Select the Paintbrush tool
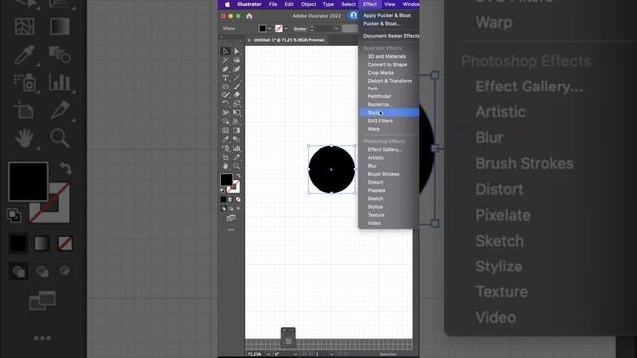Image resolution: width=637 pixels, height=358 pixels. 237,87
